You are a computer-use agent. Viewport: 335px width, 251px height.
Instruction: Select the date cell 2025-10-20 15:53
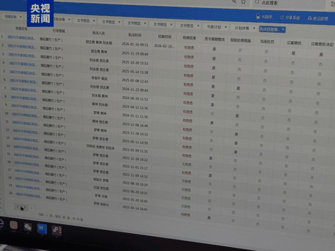(x=135, y=63)
